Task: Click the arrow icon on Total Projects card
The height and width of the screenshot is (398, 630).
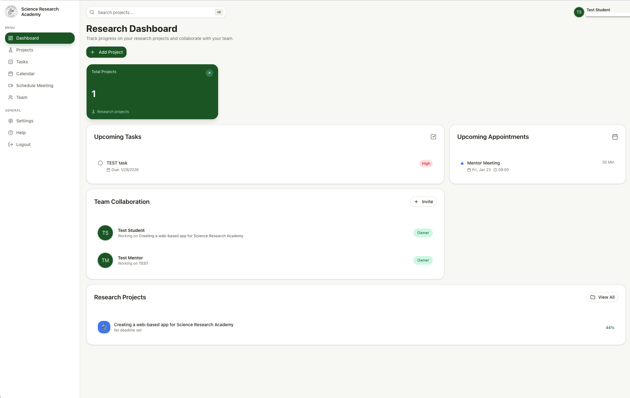Action: pos(209,73)
